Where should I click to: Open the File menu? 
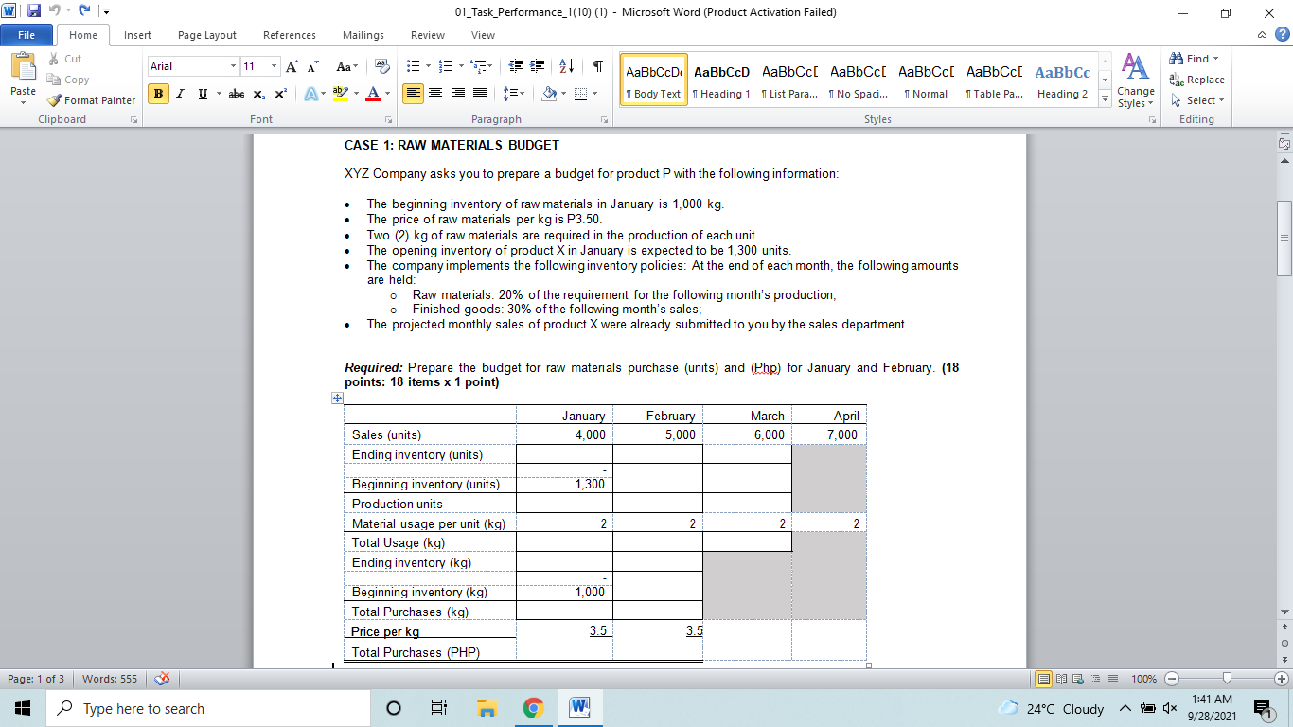point(27,34)
